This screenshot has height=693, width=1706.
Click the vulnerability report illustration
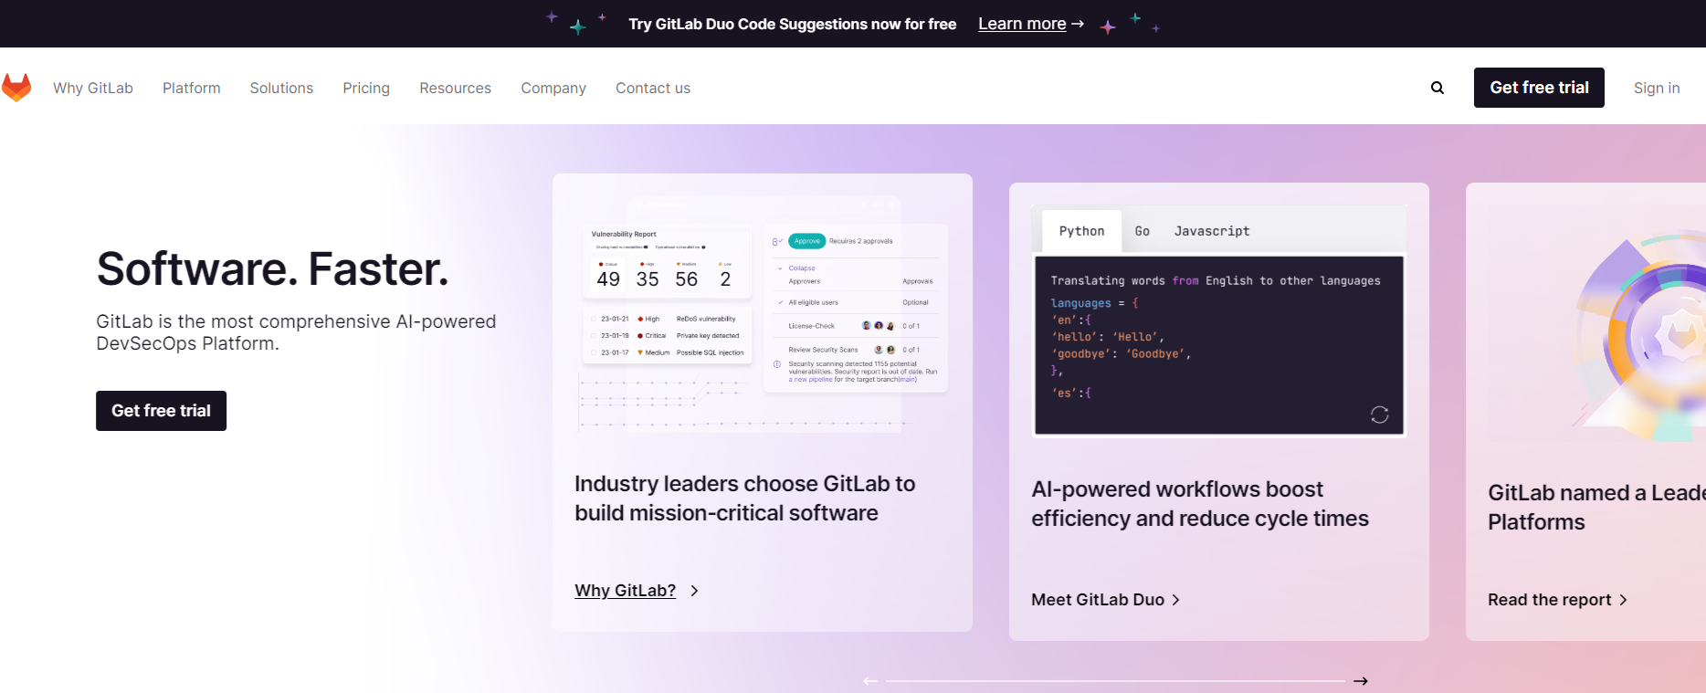coord(763,314)
